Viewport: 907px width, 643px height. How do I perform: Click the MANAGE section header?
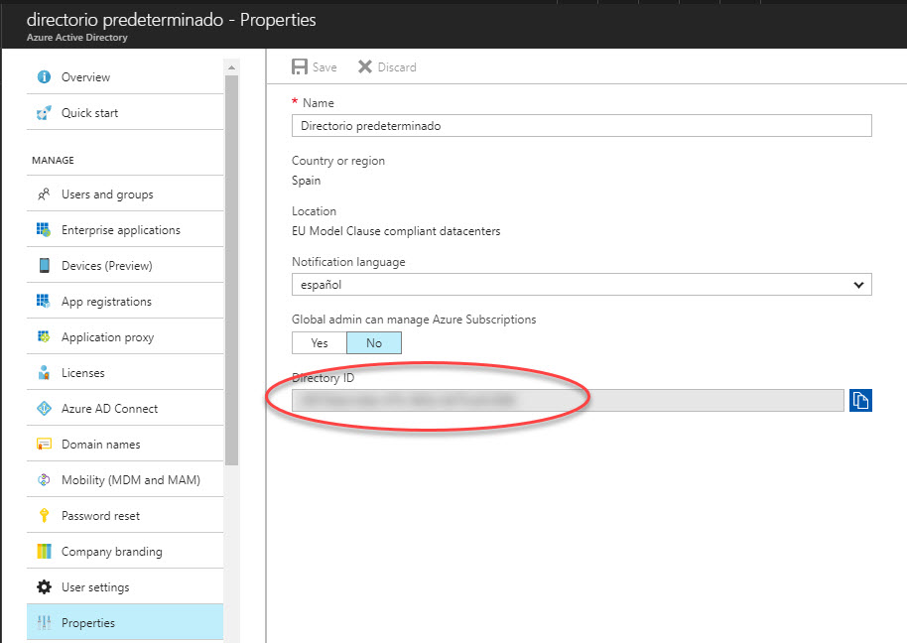[53, 160]
